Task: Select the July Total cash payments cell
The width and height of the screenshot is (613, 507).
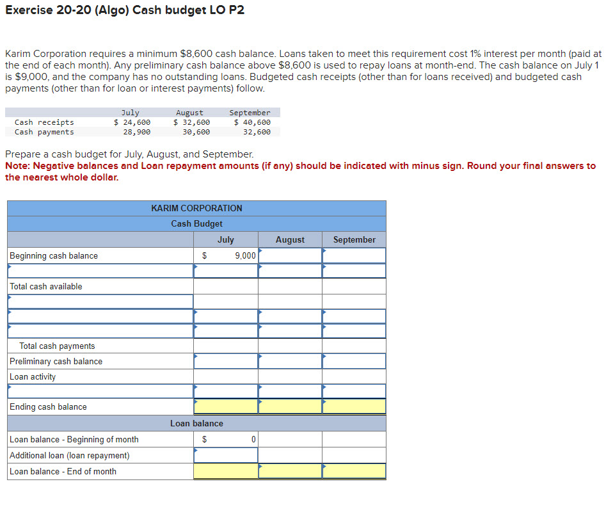Action: click(x=225, y=346)
